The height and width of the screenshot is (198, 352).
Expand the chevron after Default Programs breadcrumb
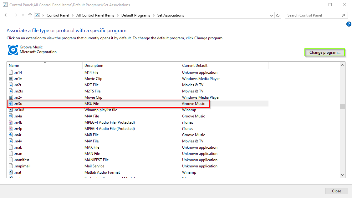click(154, 15)
